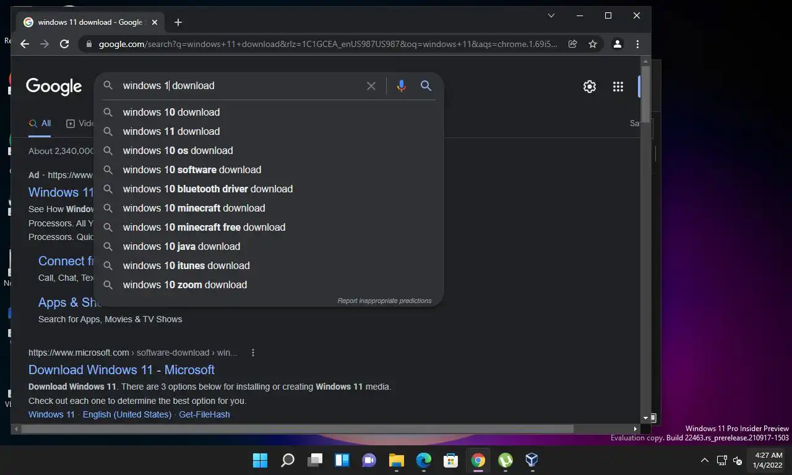The image size is (792, 475).
Task: Choose 'windows 10 software download' suggestion
Action: [x=269, y=169]
